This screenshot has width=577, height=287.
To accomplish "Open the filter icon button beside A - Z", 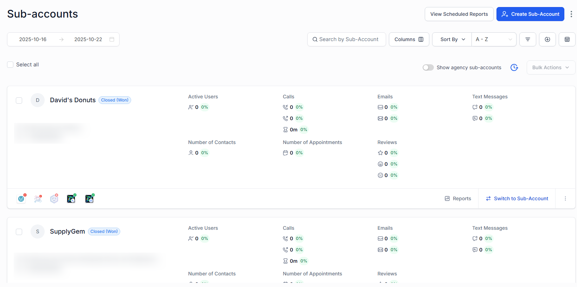I will click(x=527, y=39).
